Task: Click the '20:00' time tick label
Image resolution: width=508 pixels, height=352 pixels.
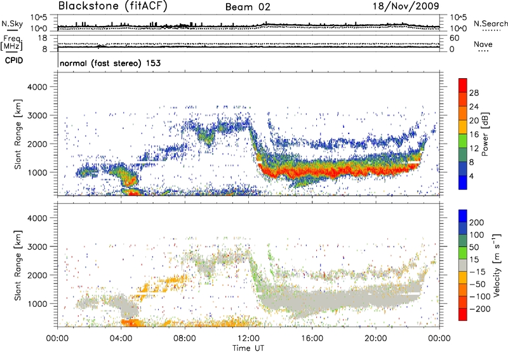Action: click(x=375, y=339)
